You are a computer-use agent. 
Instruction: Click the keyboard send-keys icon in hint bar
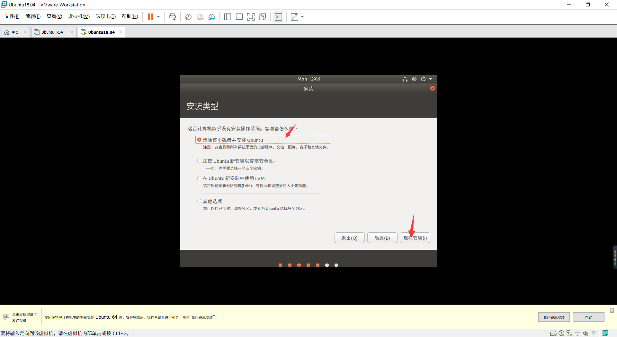(6, 317)
